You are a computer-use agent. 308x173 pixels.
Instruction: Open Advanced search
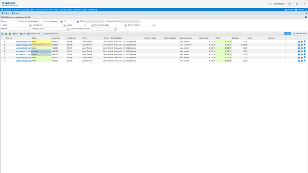52,34
